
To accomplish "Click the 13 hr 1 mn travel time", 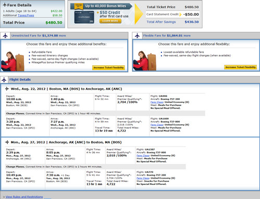I will [94, 184].
